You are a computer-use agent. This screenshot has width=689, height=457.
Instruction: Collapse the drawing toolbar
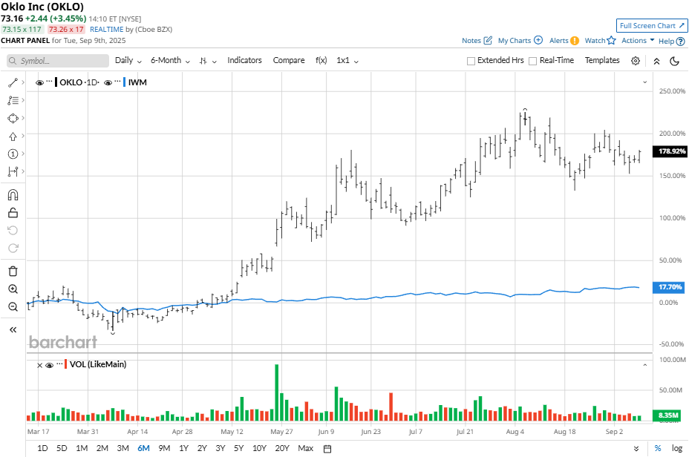pyautogui.click(x=13, y=329)
